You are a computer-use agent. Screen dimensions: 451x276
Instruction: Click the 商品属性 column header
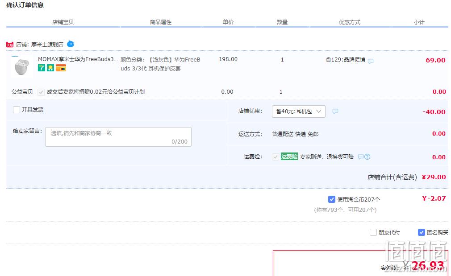[x=160, y=22]
